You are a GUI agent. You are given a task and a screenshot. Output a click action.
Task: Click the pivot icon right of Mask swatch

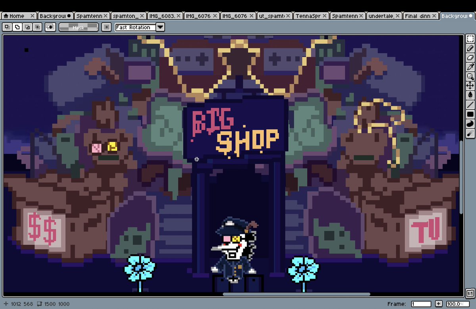(x=106, y=27)
